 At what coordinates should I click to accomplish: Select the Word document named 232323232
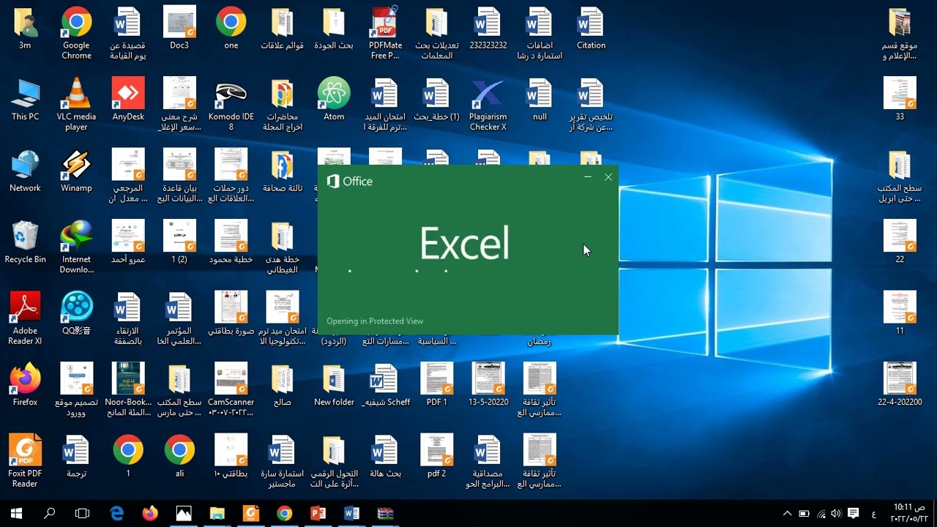coord(488,28)
